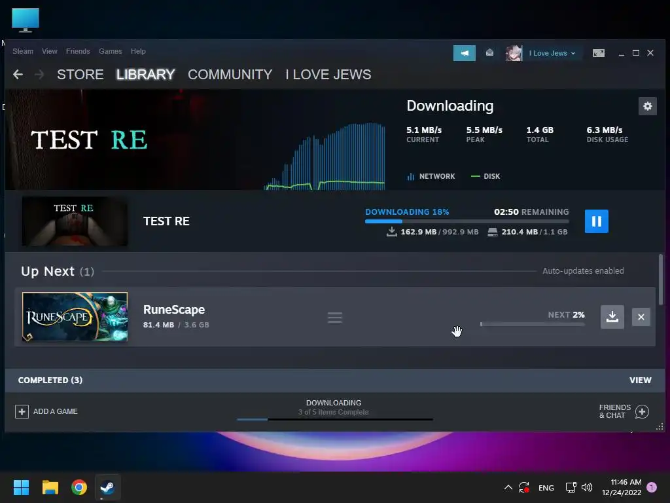Click the TEST RE download progress bar
This screenshot has width=670, height=503.
467,221
